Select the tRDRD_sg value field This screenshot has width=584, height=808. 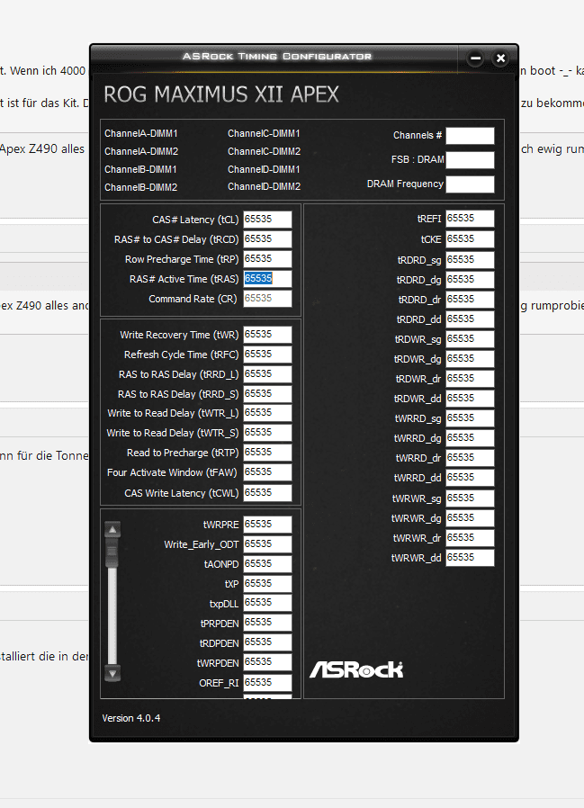(470, 260)
